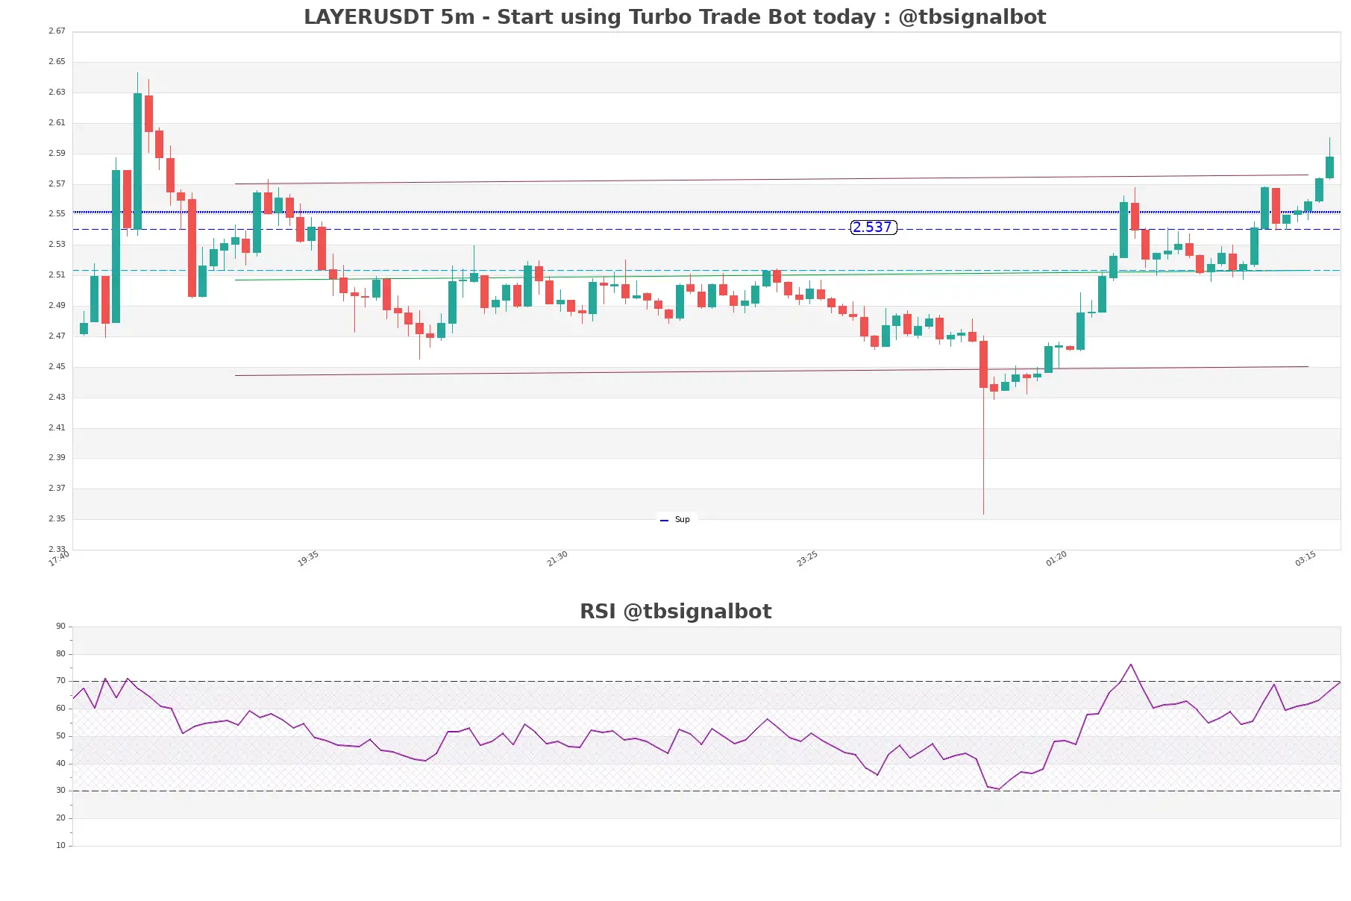The image size is (1351, 901).
Task: Click the 2.67 price axis label
Action: point(57,31)
